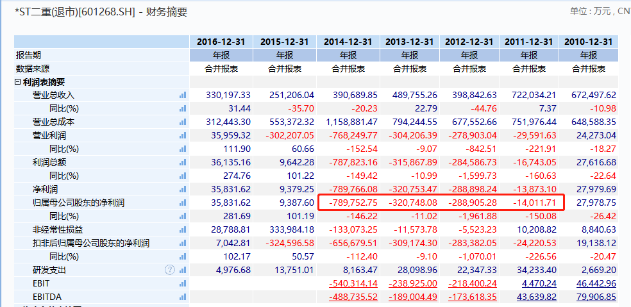Select cell -320,748.08 net profit 2013
Image resolution: width=631 pixels, height=307 pixels.
point(413,203)
